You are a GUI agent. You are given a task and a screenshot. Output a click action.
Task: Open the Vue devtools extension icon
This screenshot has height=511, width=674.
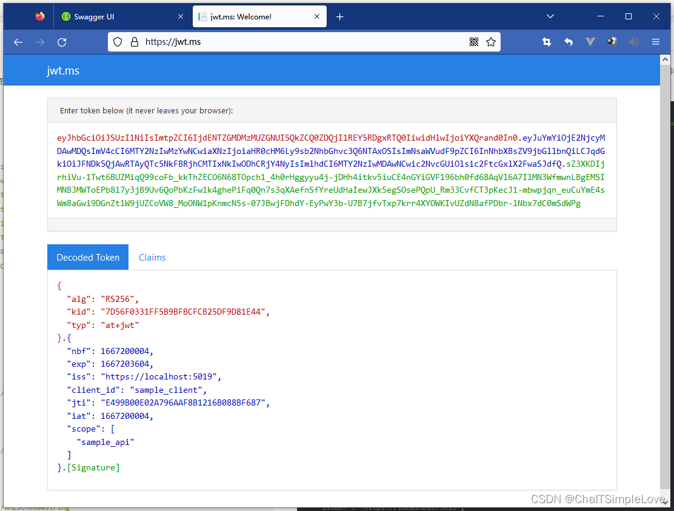click(590, 42)
